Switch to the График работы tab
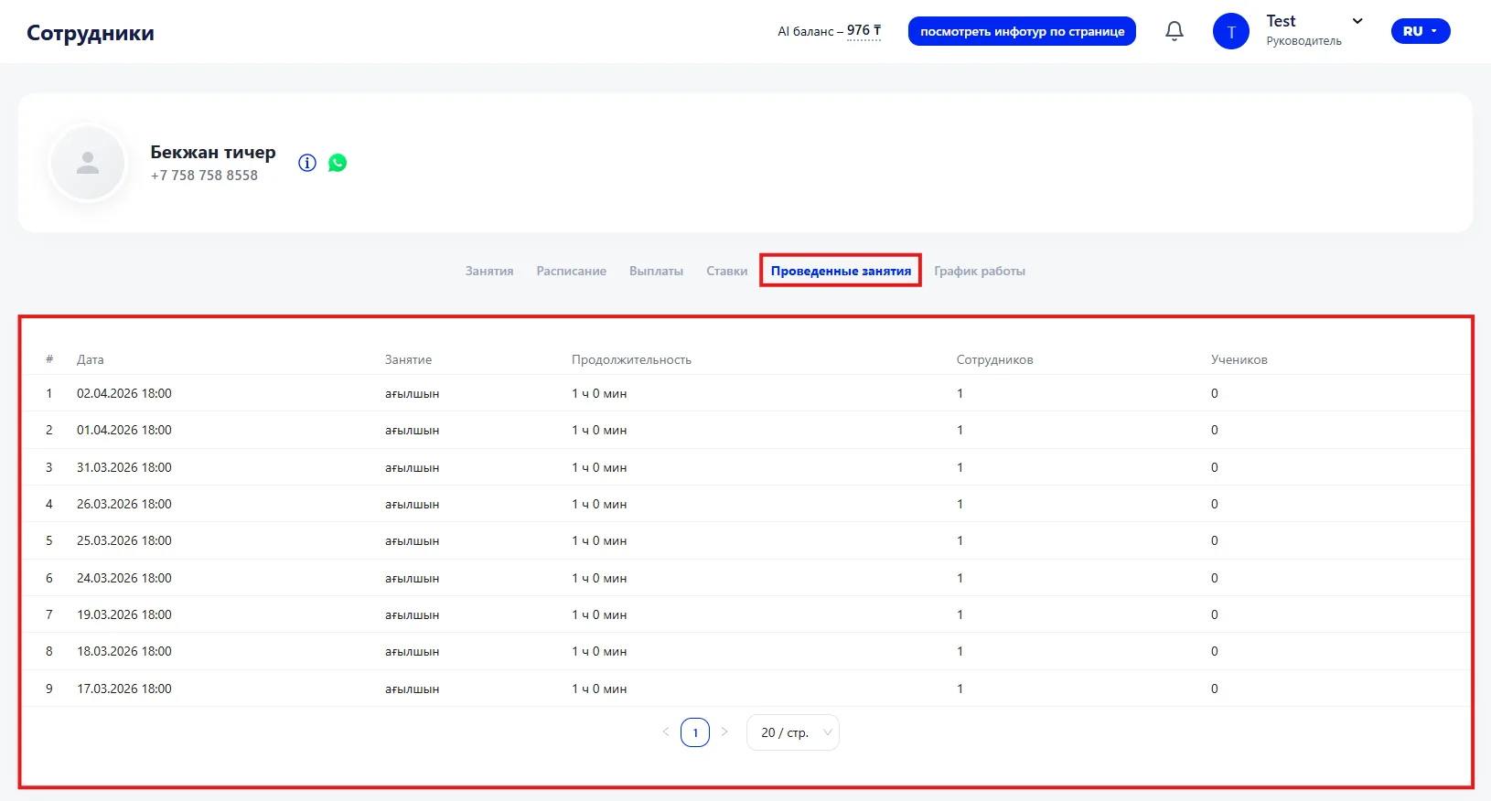 (x=980, y=271)
